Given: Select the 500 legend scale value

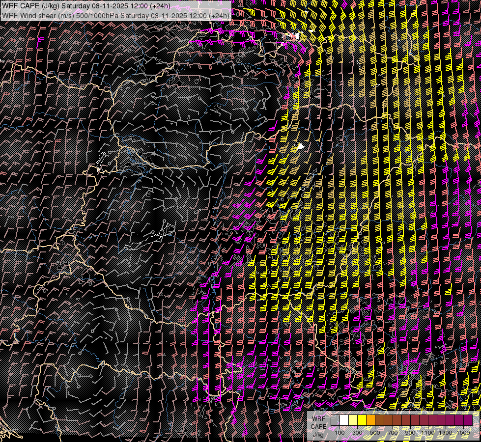Looking at the screenshot, I should click(x=375, y=432).
